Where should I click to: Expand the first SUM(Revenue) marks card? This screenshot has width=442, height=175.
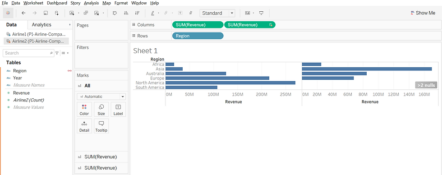pos(101,157)
